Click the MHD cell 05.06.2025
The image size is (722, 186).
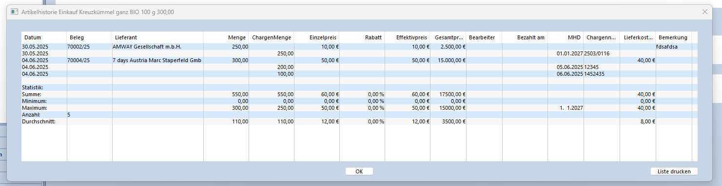566,67
